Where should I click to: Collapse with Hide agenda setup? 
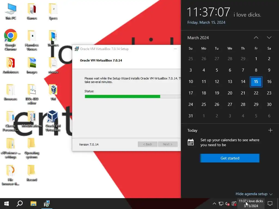[x=254, y=194]
